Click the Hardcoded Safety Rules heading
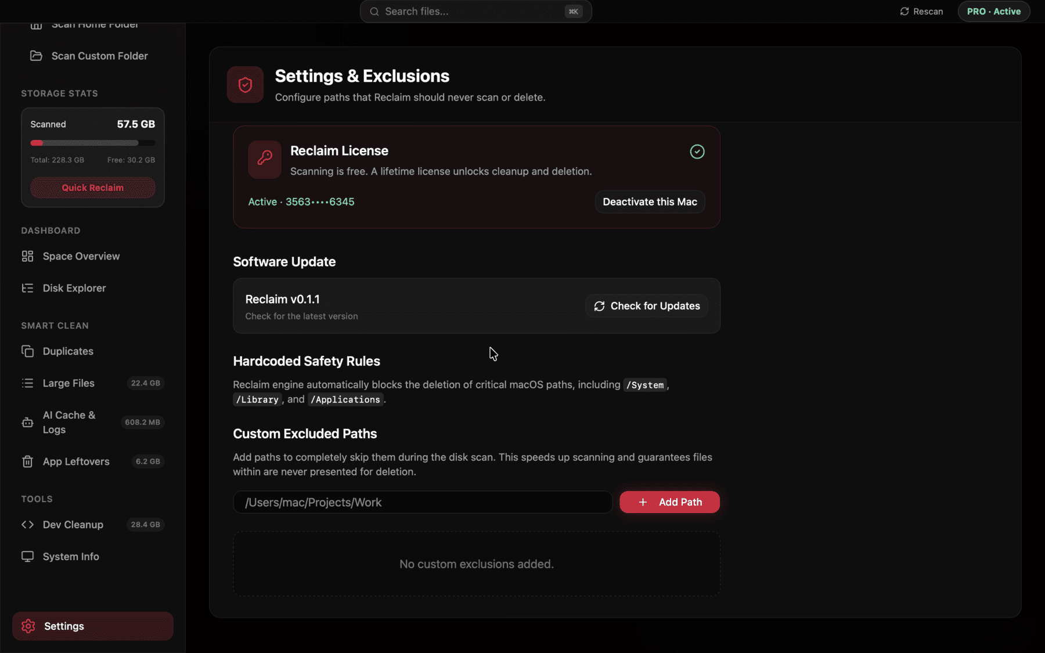 (307, 361)
